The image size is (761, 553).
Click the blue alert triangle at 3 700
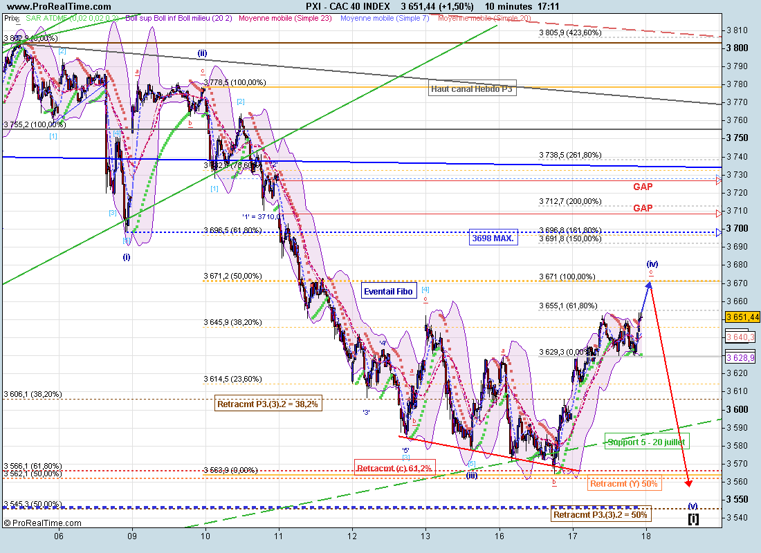(x=719, y=228)
